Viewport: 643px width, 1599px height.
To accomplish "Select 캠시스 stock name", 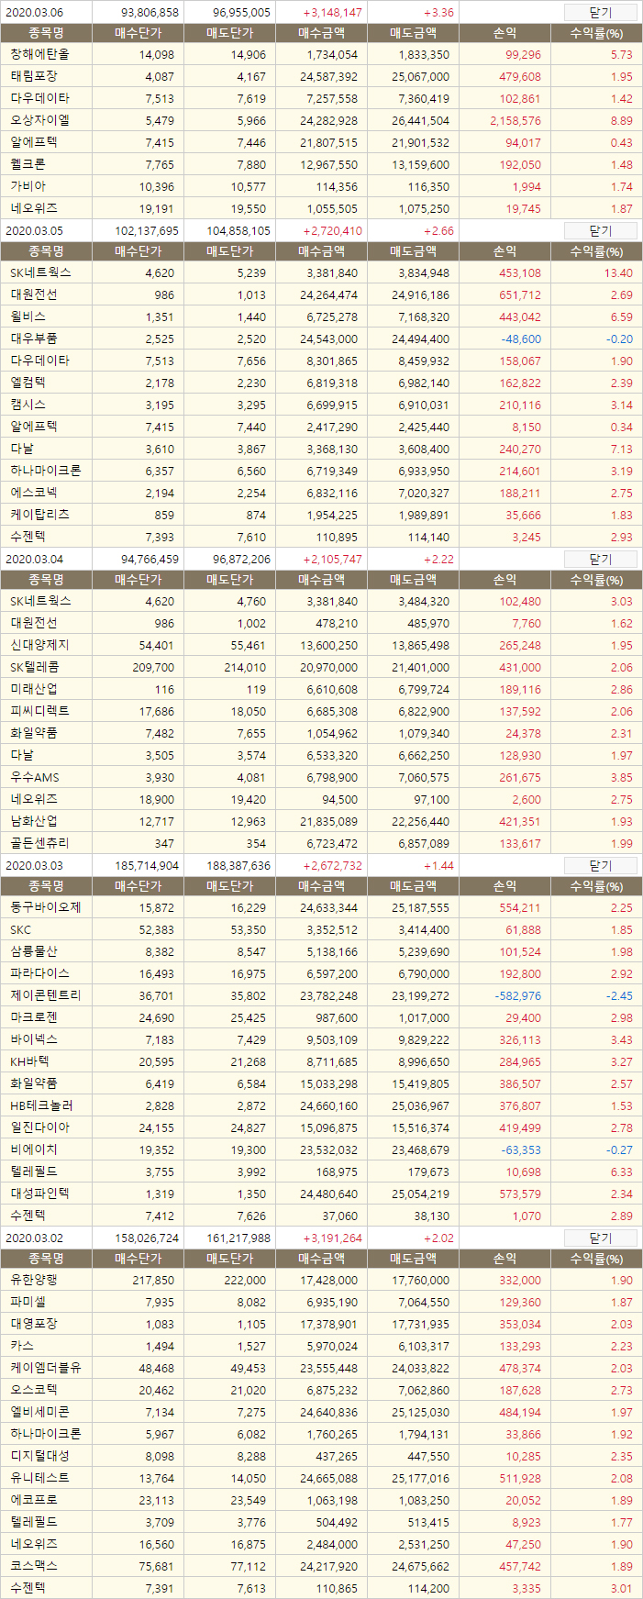I will pyautogui.click(x=28, y=405).
